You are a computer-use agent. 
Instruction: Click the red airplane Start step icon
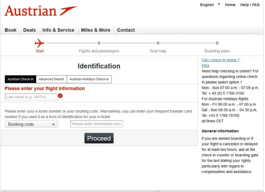click(x=39, y=43)
